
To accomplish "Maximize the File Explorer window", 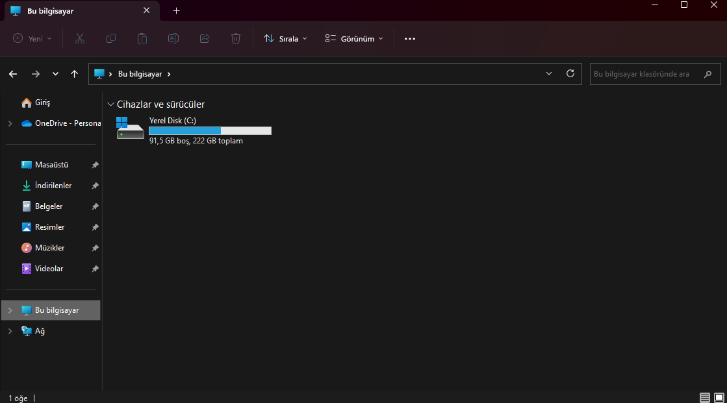I will (x=684, y=5).
